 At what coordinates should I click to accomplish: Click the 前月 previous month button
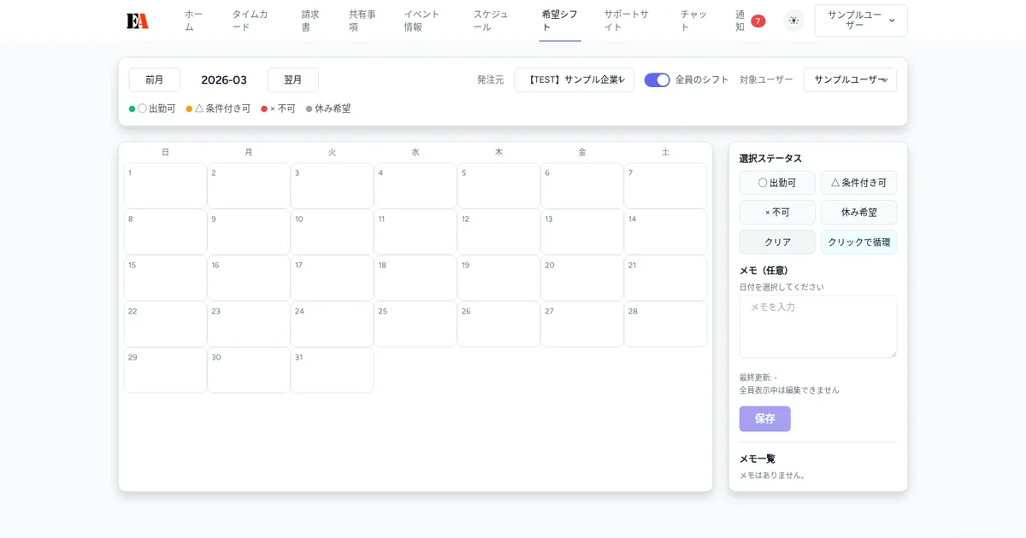point(154,79)
